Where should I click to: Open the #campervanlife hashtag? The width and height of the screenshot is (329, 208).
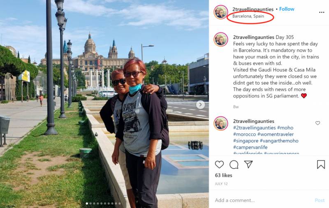pos(250,147)
